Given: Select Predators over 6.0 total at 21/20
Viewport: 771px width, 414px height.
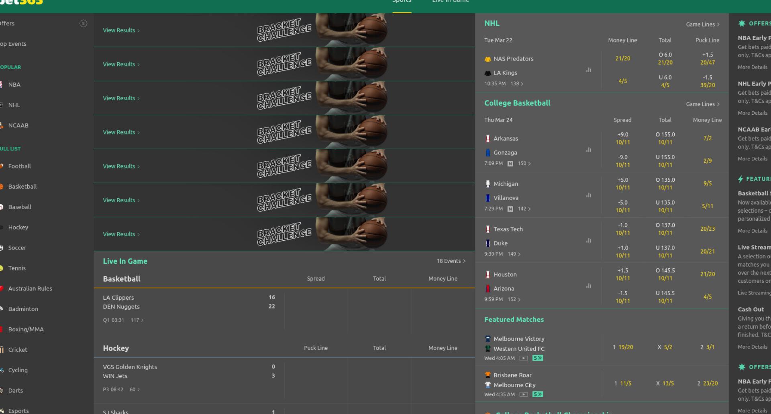Looking at the screenshot, I should (x=665, y=59).
